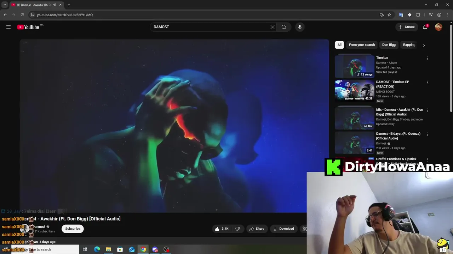Open browser media controls icon

(431, 15)
